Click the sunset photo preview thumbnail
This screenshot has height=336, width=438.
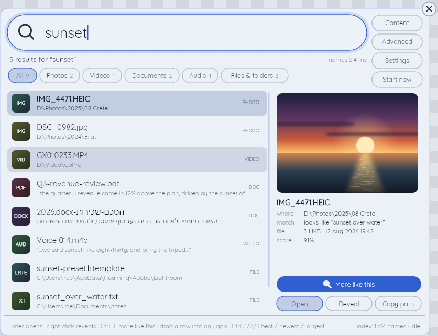coord(347,142)
